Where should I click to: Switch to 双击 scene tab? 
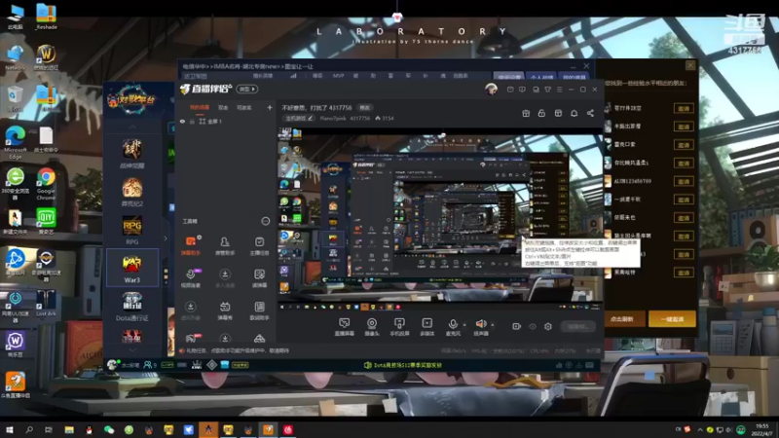223,107
